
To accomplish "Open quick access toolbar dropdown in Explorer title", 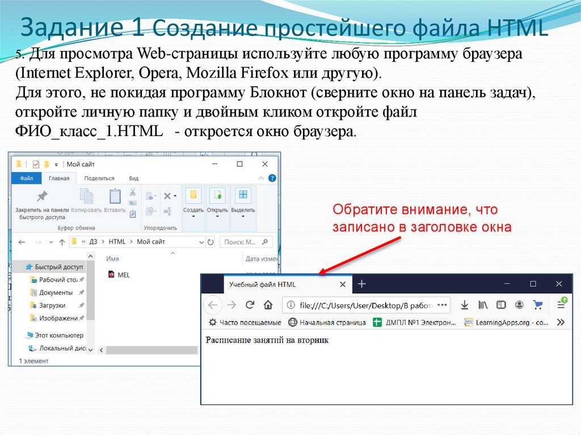I will (56, 164).
